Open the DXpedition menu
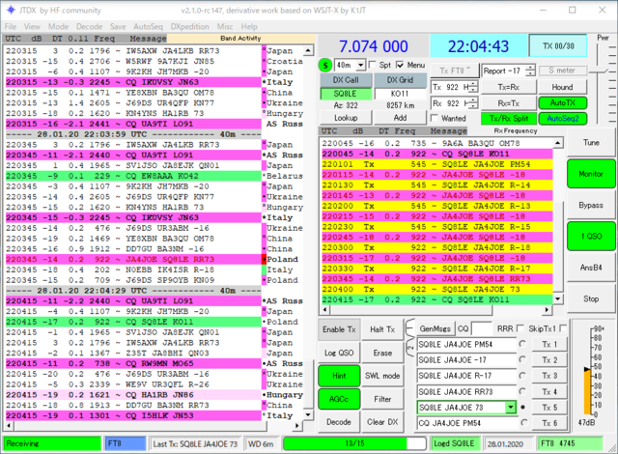 pyautogui.click(x=189, y=26)
